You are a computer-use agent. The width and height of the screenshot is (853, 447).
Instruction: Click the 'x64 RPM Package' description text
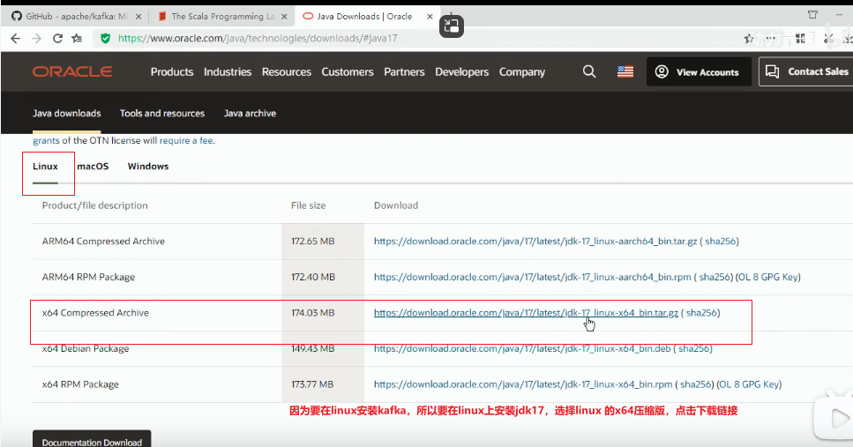(x=80, y=384)
